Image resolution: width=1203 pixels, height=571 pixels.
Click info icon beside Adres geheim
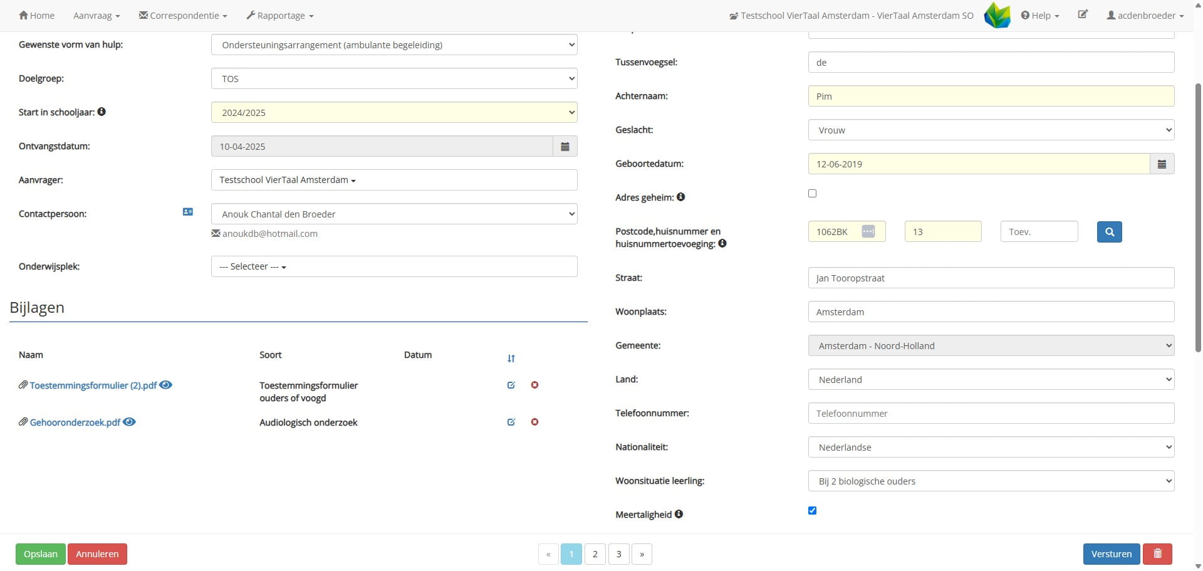681,197
